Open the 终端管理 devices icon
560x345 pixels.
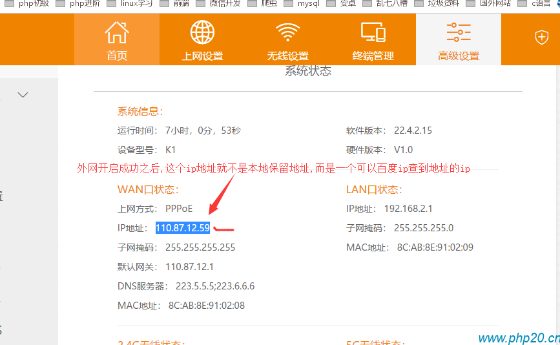point(373,32)
